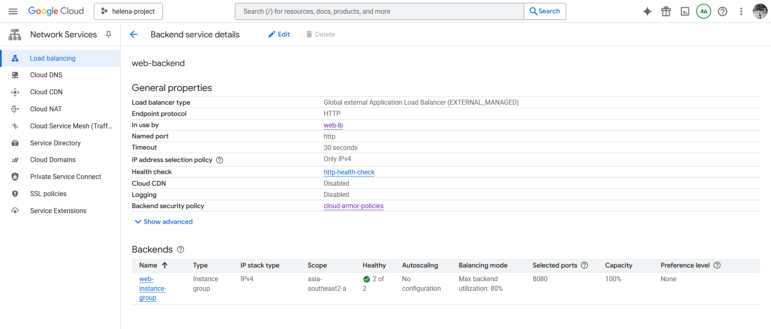Viewport: 771px width, 329px height.
Task: Select Cloud DNS in the sidebar
Action: click(46, 75)
